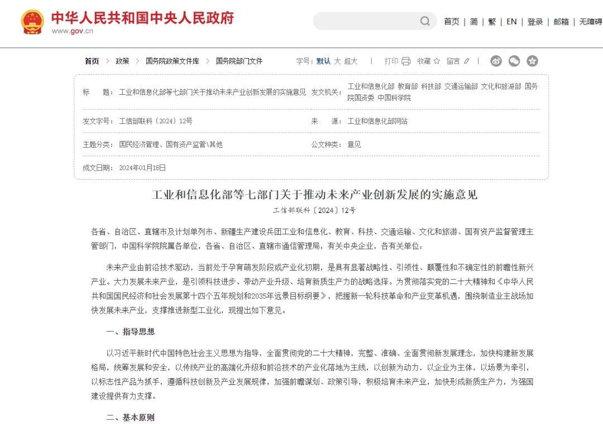The height and width of the screenshot is (424, 603).
Task: Open 国务院部门文件 breadcrumb link
Action: 239,61
